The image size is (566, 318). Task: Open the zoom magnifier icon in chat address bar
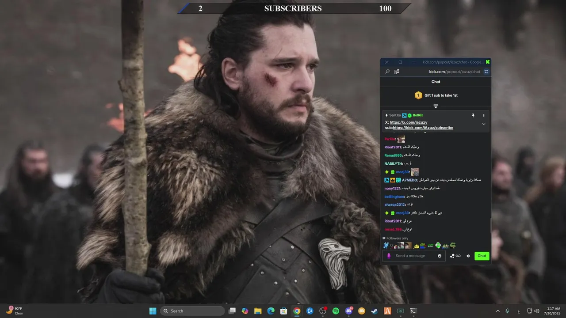[x=387, y=72]
